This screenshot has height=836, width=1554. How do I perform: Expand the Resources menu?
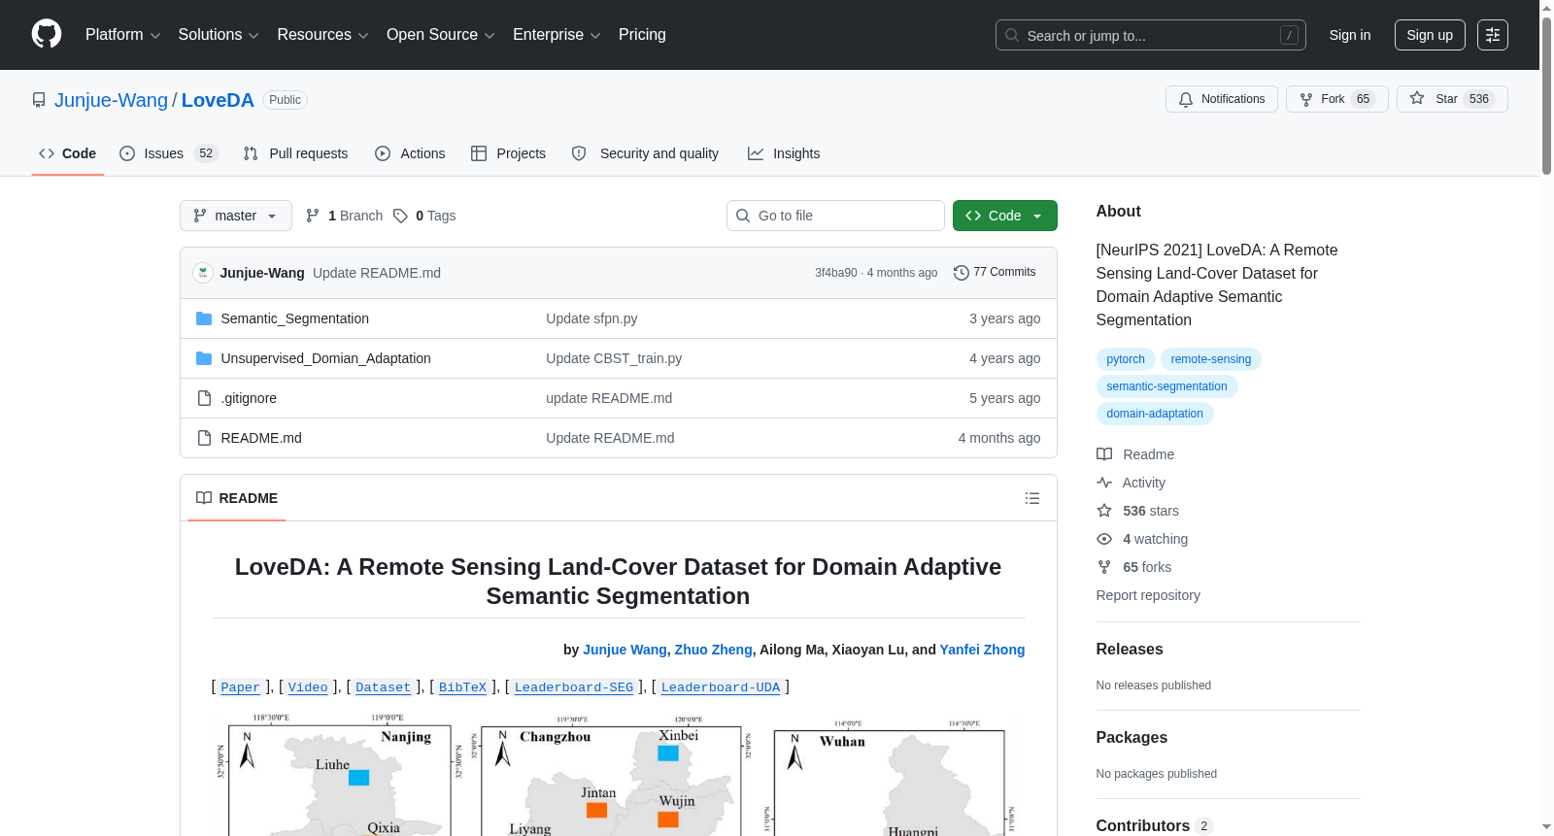tap(322, 35)
